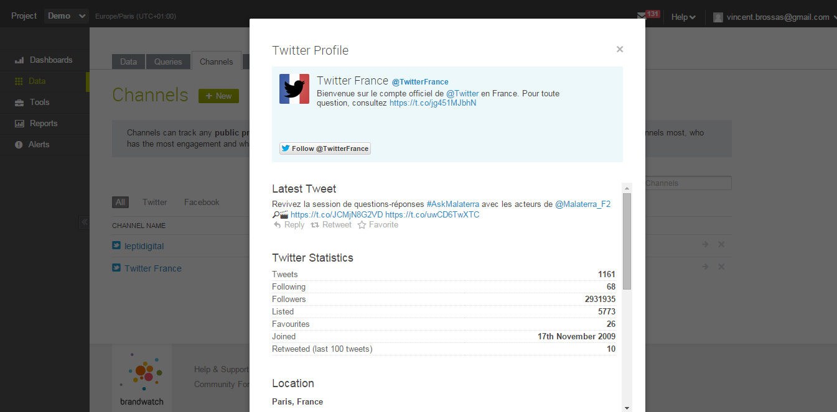
Task: Filter channels by Facebook
Action: tap(202, 202)
